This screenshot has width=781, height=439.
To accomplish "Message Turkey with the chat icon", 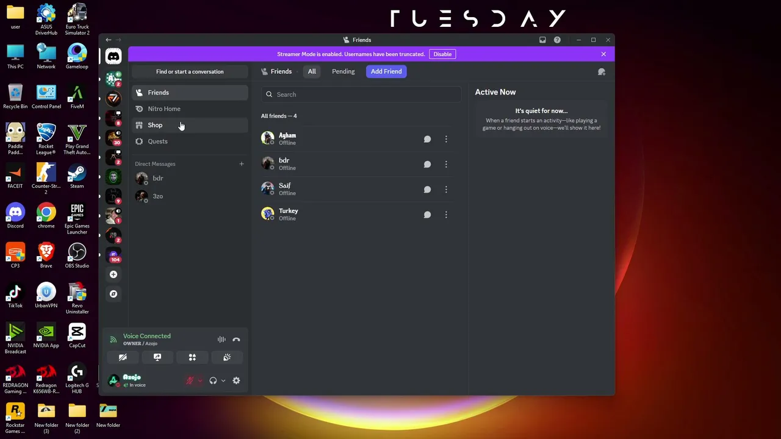I will [x=427, y=215].
